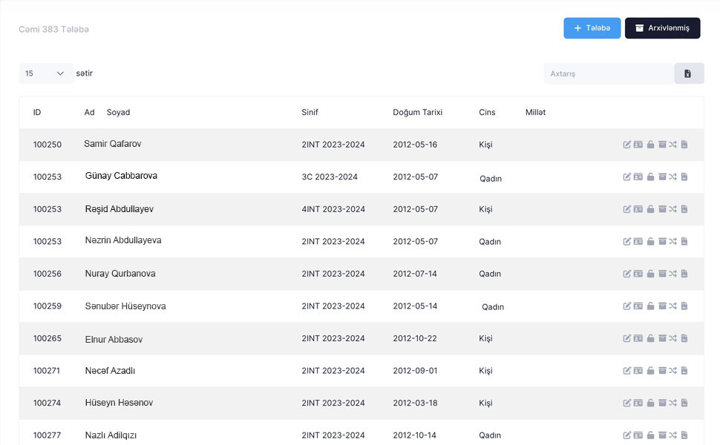720x445 pixels.
Task: Click the shuffle icon for Samir Qafarov
Action: (x=672, y=145)
